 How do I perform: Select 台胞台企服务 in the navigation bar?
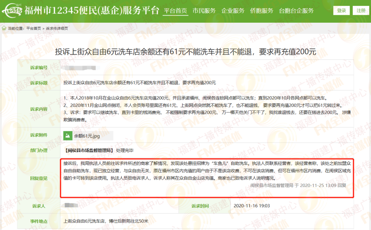296,11
